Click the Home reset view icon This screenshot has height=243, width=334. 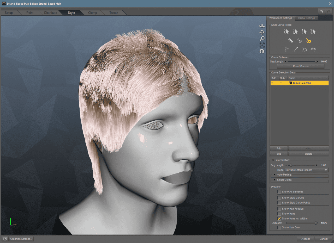pyautogui.click(x=262, y=51)
